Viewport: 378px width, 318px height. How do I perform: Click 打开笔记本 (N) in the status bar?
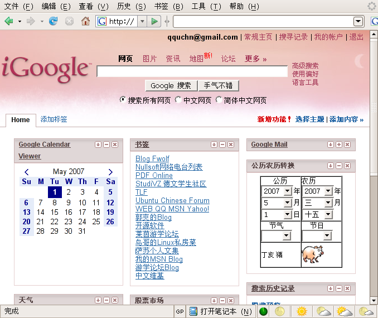220,311
